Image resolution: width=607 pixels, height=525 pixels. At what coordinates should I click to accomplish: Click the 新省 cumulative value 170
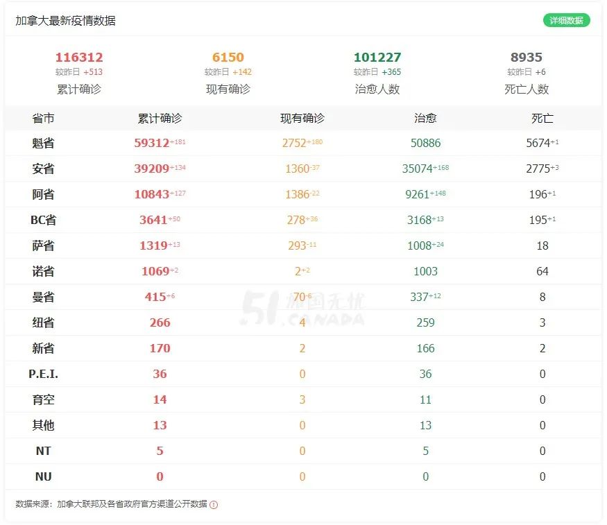click(x=160, y=348)
